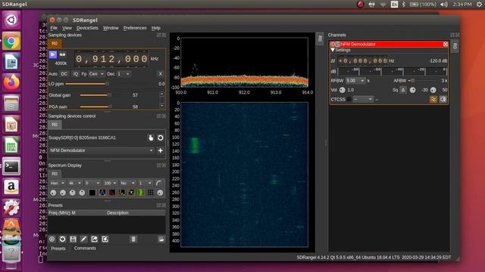485x272 pixels.
Task: Import a preset from file
Action: (x=105, y=239)
